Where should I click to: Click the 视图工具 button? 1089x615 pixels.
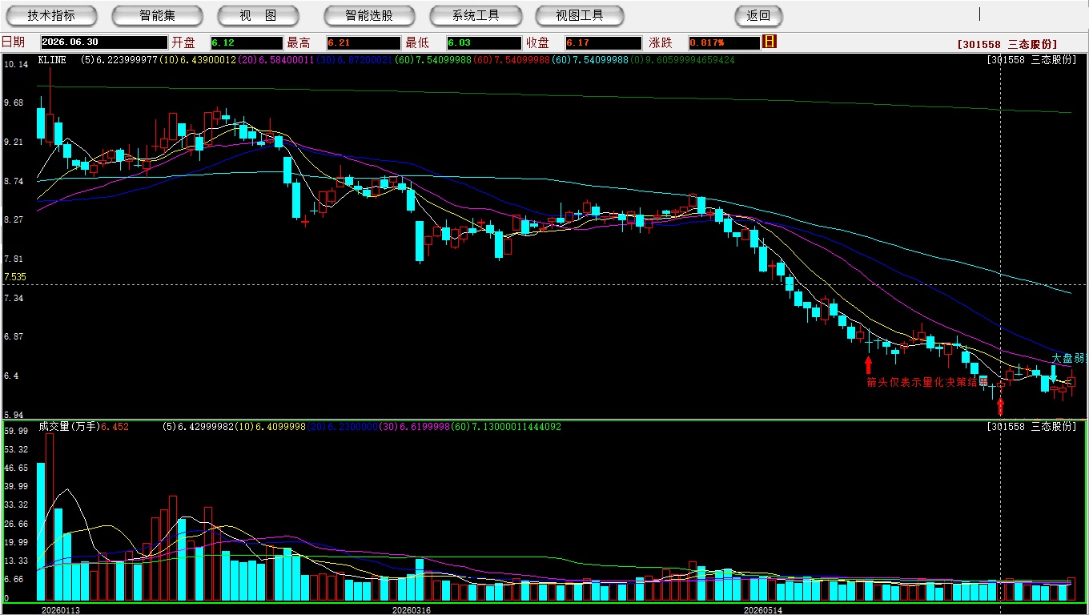[x=581, y=15]
